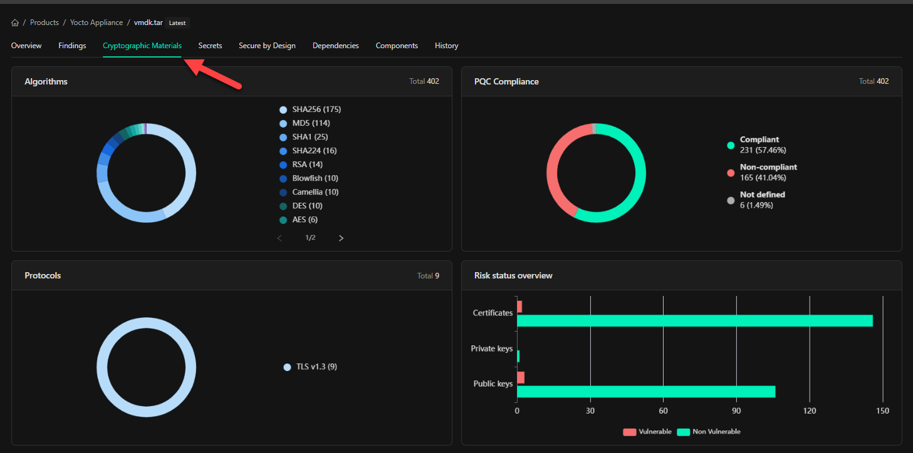
Task: Open the Dependencies tab
Action: pyautogui.click(x=336, y=46)
